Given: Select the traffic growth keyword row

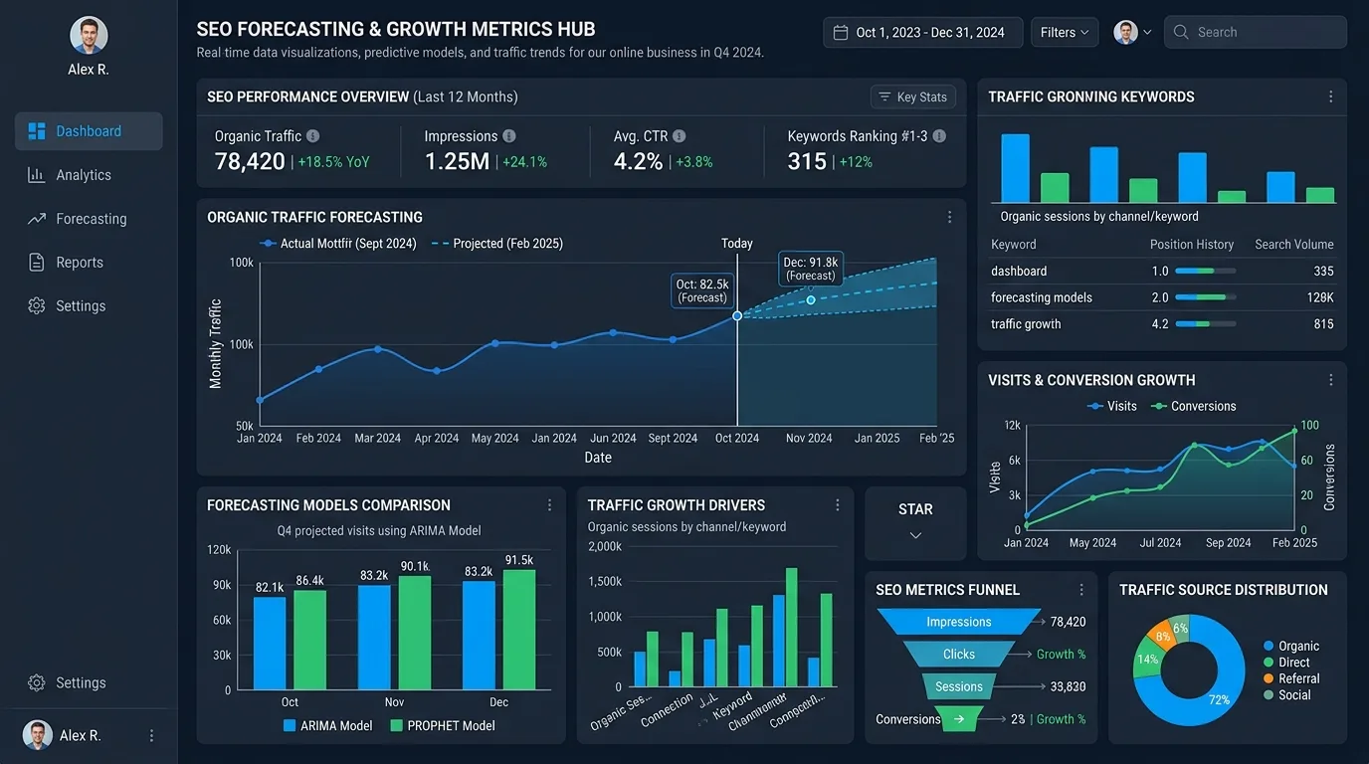Looking at the screenshot, I should click(x=1162, y=324).
